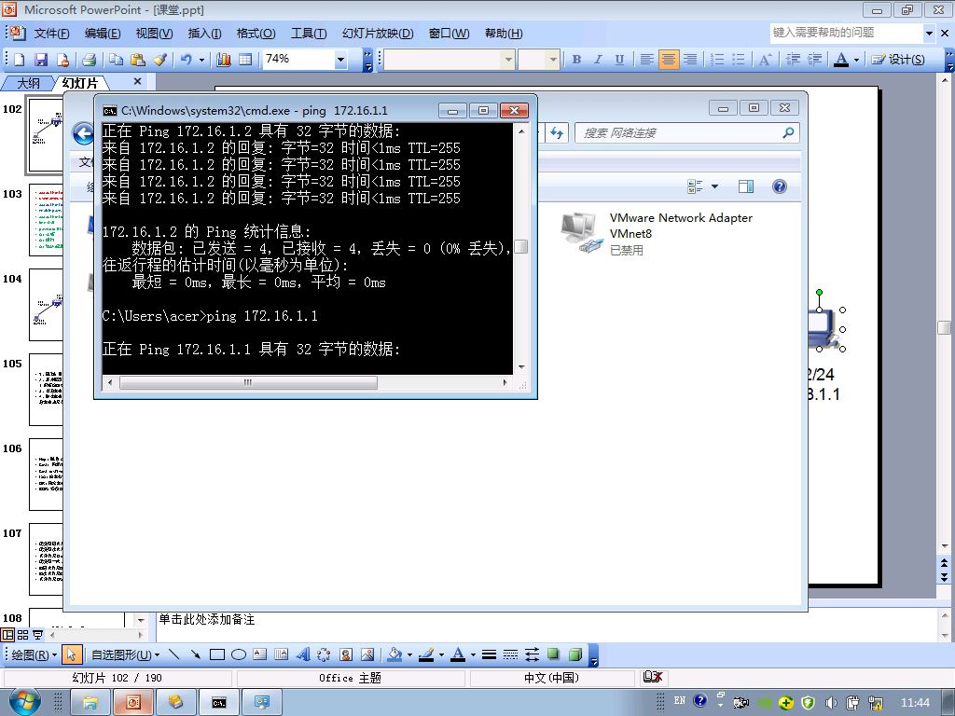Open the 文件(F) menu

(51, 34)
